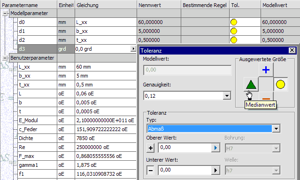Click the '0,0 grd' equation of d3
300x180 pixels.
pyautogui.click(x=103, y=49)
